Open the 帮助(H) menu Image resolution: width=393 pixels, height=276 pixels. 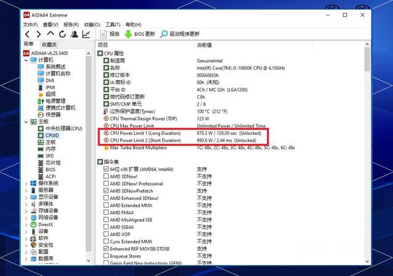(133, 25)
